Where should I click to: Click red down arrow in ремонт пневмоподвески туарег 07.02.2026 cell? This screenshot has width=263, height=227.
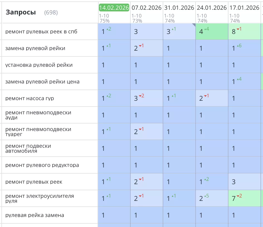click(140, 129)
